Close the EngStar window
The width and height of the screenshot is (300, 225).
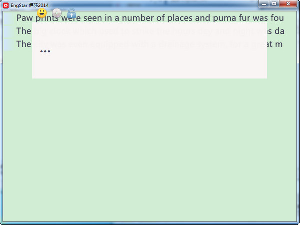pos(288,4)
